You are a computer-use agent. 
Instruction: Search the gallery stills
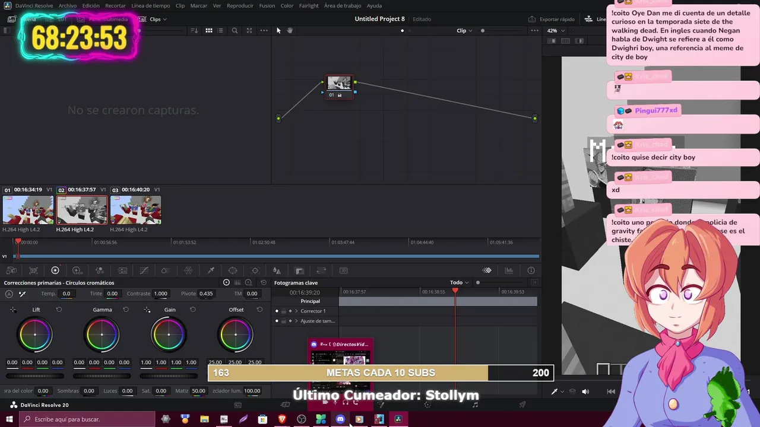pos(235,30)
